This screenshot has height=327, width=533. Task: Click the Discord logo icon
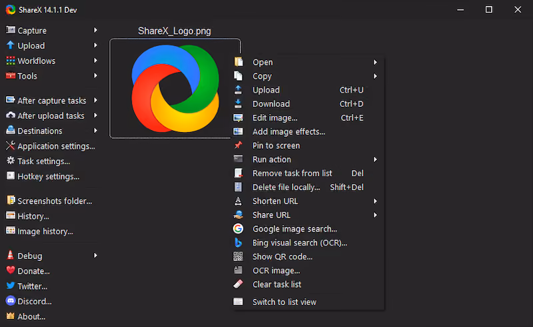pos(11,301)
